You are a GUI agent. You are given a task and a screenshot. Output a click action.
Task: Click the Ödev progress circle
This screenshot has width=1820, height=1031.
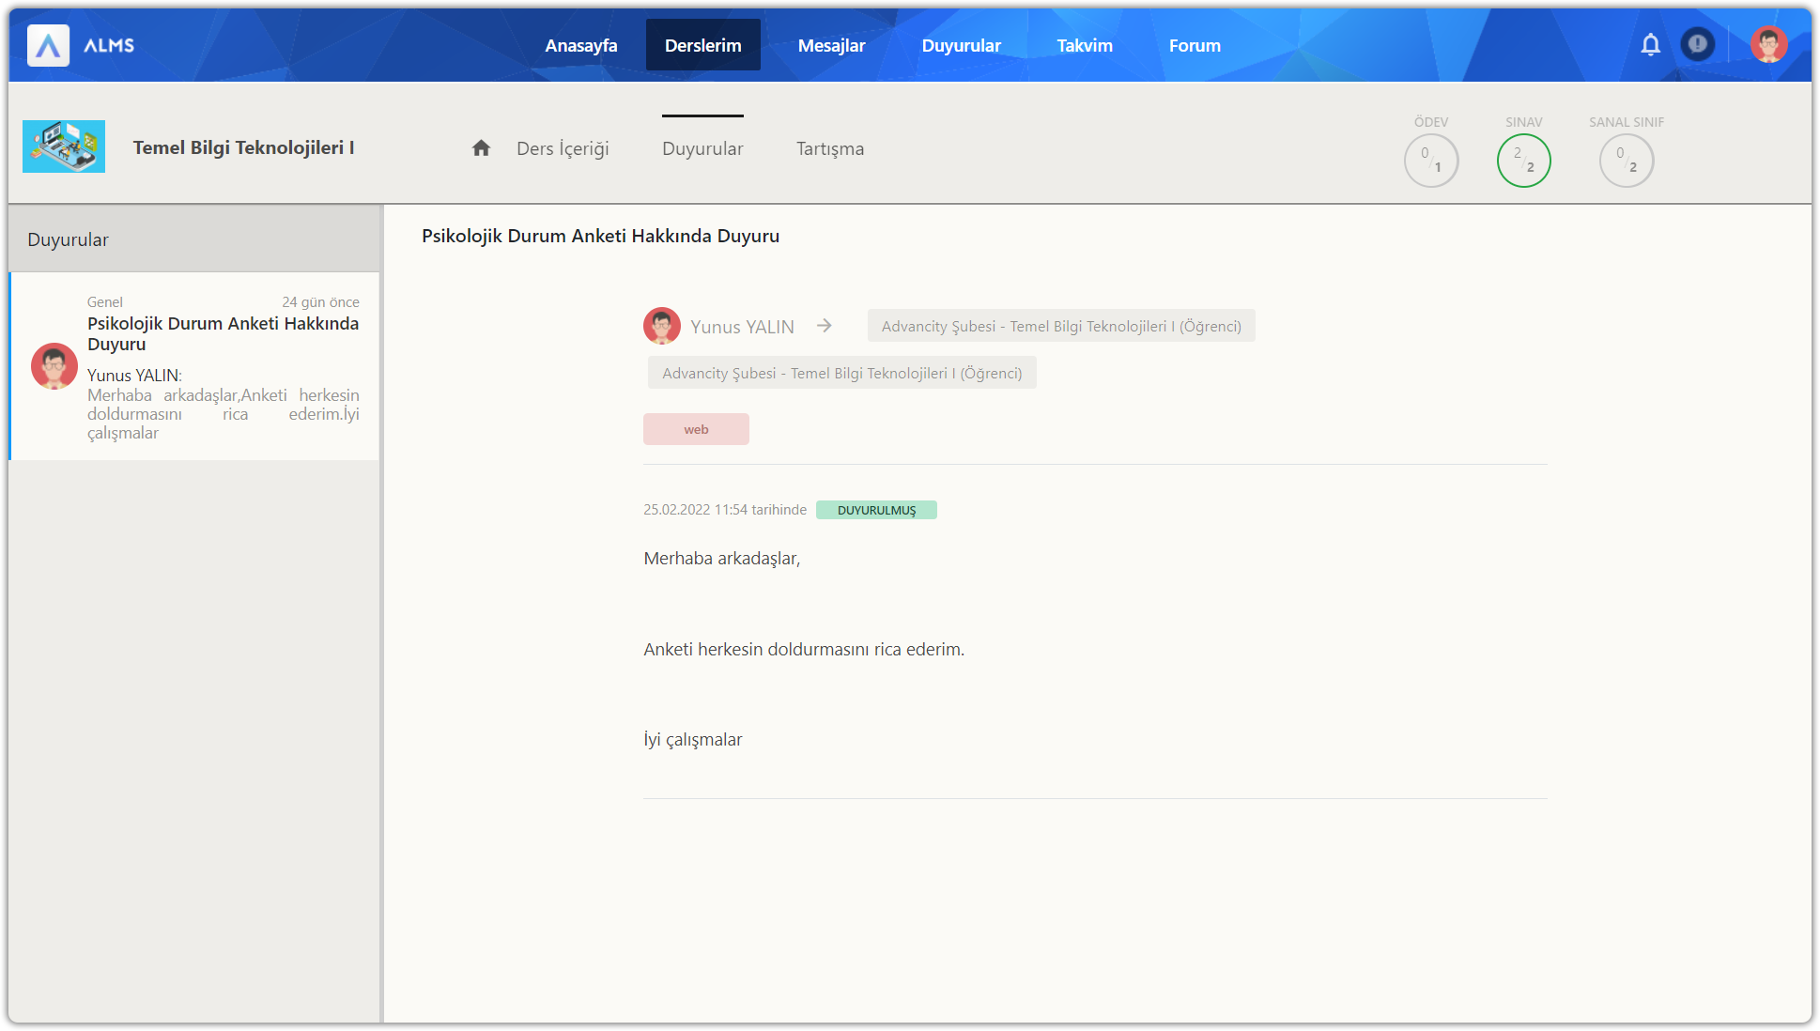click(x=1430, y=161)
